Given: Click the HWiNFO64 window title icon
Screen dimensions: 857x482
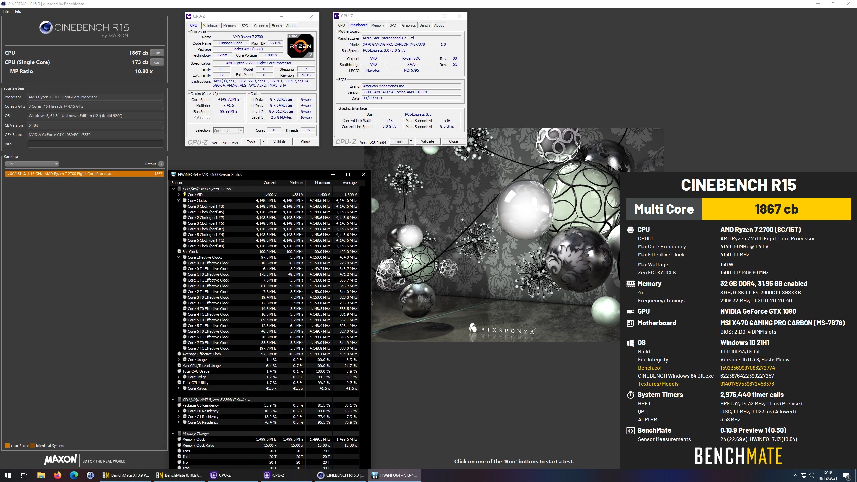Looking at the screenshot, I should (x=174, y=174).
